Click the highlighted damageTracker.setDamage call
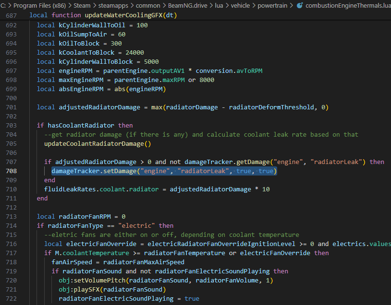 [x=164, y=171]
